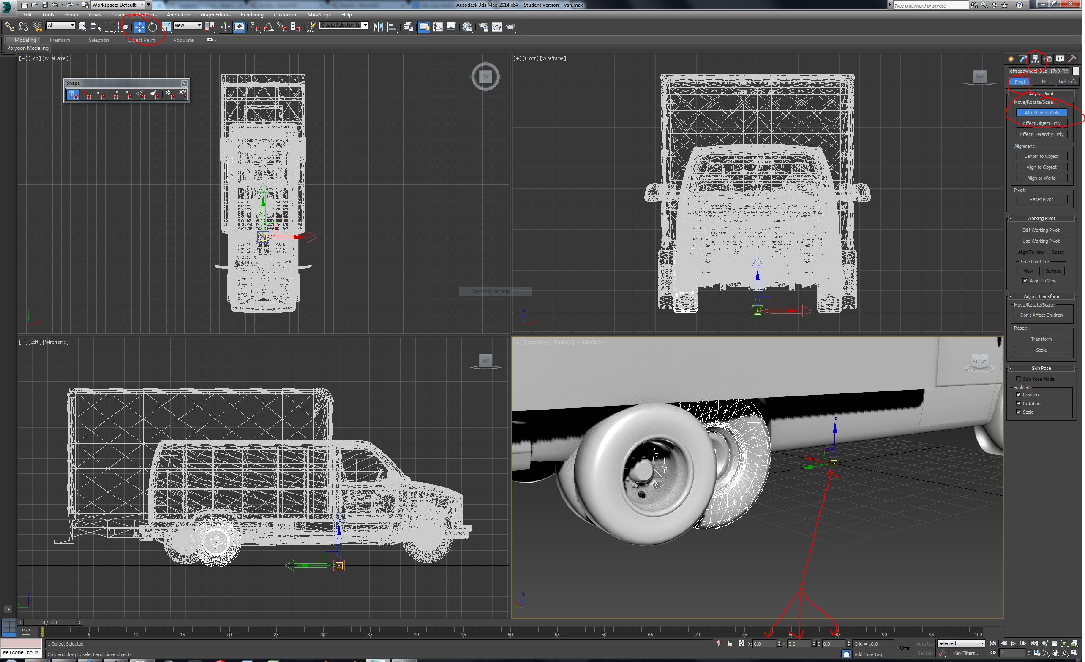The width and height of the screenshot is (1085, 662).
Task: Uncheck the Scale checkbox under Enabled
Action: [1018, 412]
